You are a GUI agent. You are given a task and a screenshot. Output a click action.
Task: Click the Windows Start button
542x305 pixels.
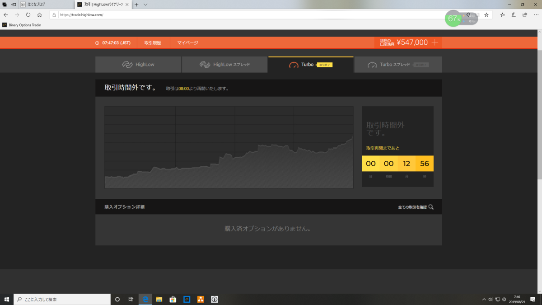7,299
